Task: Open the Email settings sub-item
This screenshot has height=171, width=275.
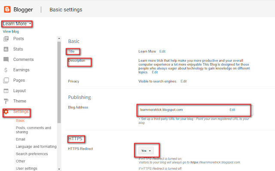Action: [x=20, y=139]
